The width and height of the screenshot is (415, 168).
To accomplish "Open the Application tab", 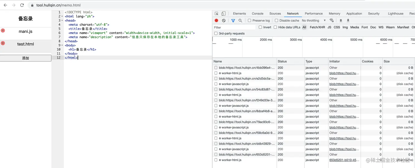I will click(354, 13).
